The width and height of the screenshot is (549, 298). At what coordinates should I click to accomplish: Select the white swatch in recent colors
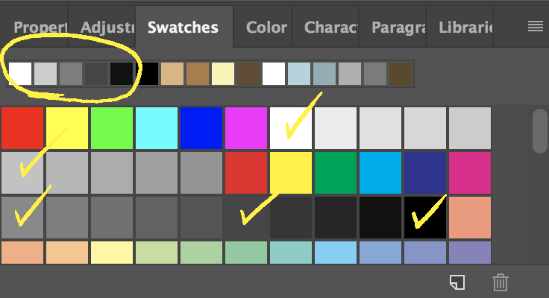(20, 74)
